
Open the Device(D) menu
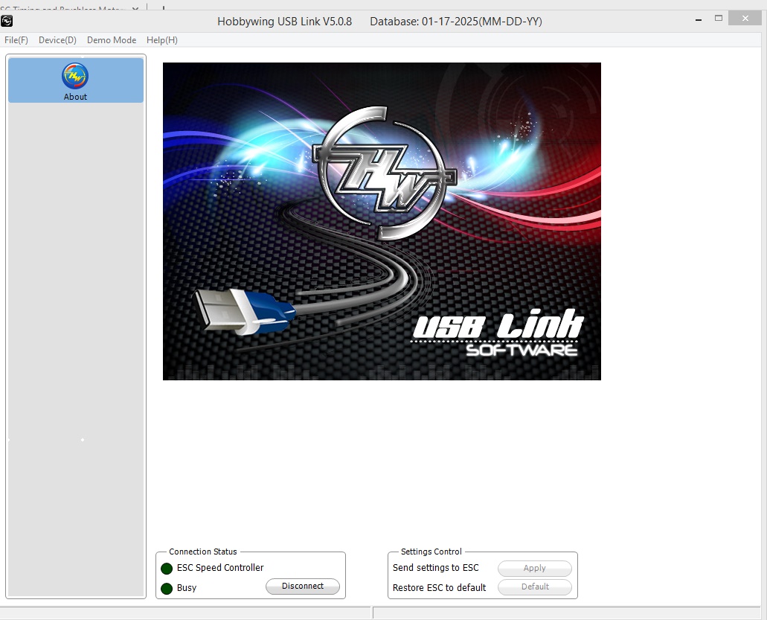pyautogui.click(x=57, y=40)
